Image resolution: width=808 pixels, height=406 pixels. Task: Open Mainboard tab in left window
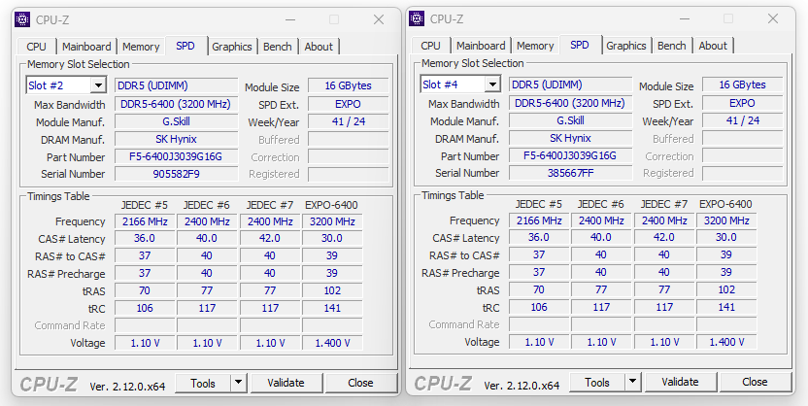pyautogui.click(x=86, y=47)
